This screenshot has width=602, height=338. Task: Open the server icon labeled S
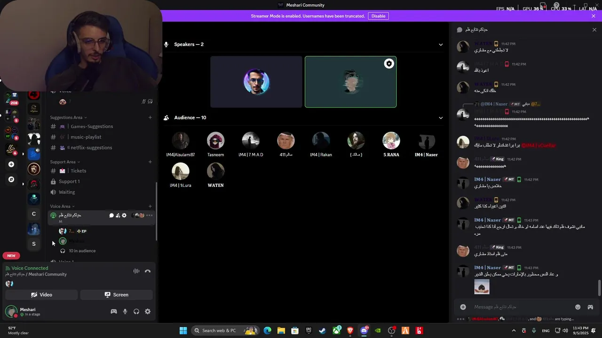(34, 244)
